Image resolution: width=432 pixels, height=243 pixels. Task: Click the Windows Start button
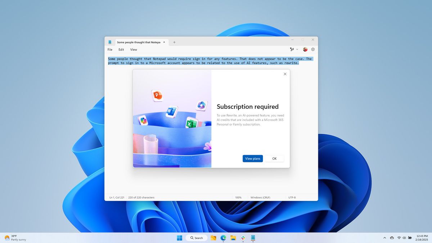tap(179, 238)
